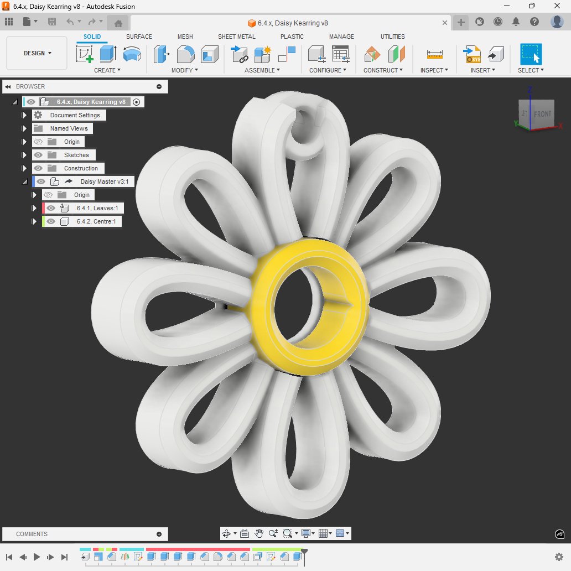Select the Select tool

click(x=530, y=55)
